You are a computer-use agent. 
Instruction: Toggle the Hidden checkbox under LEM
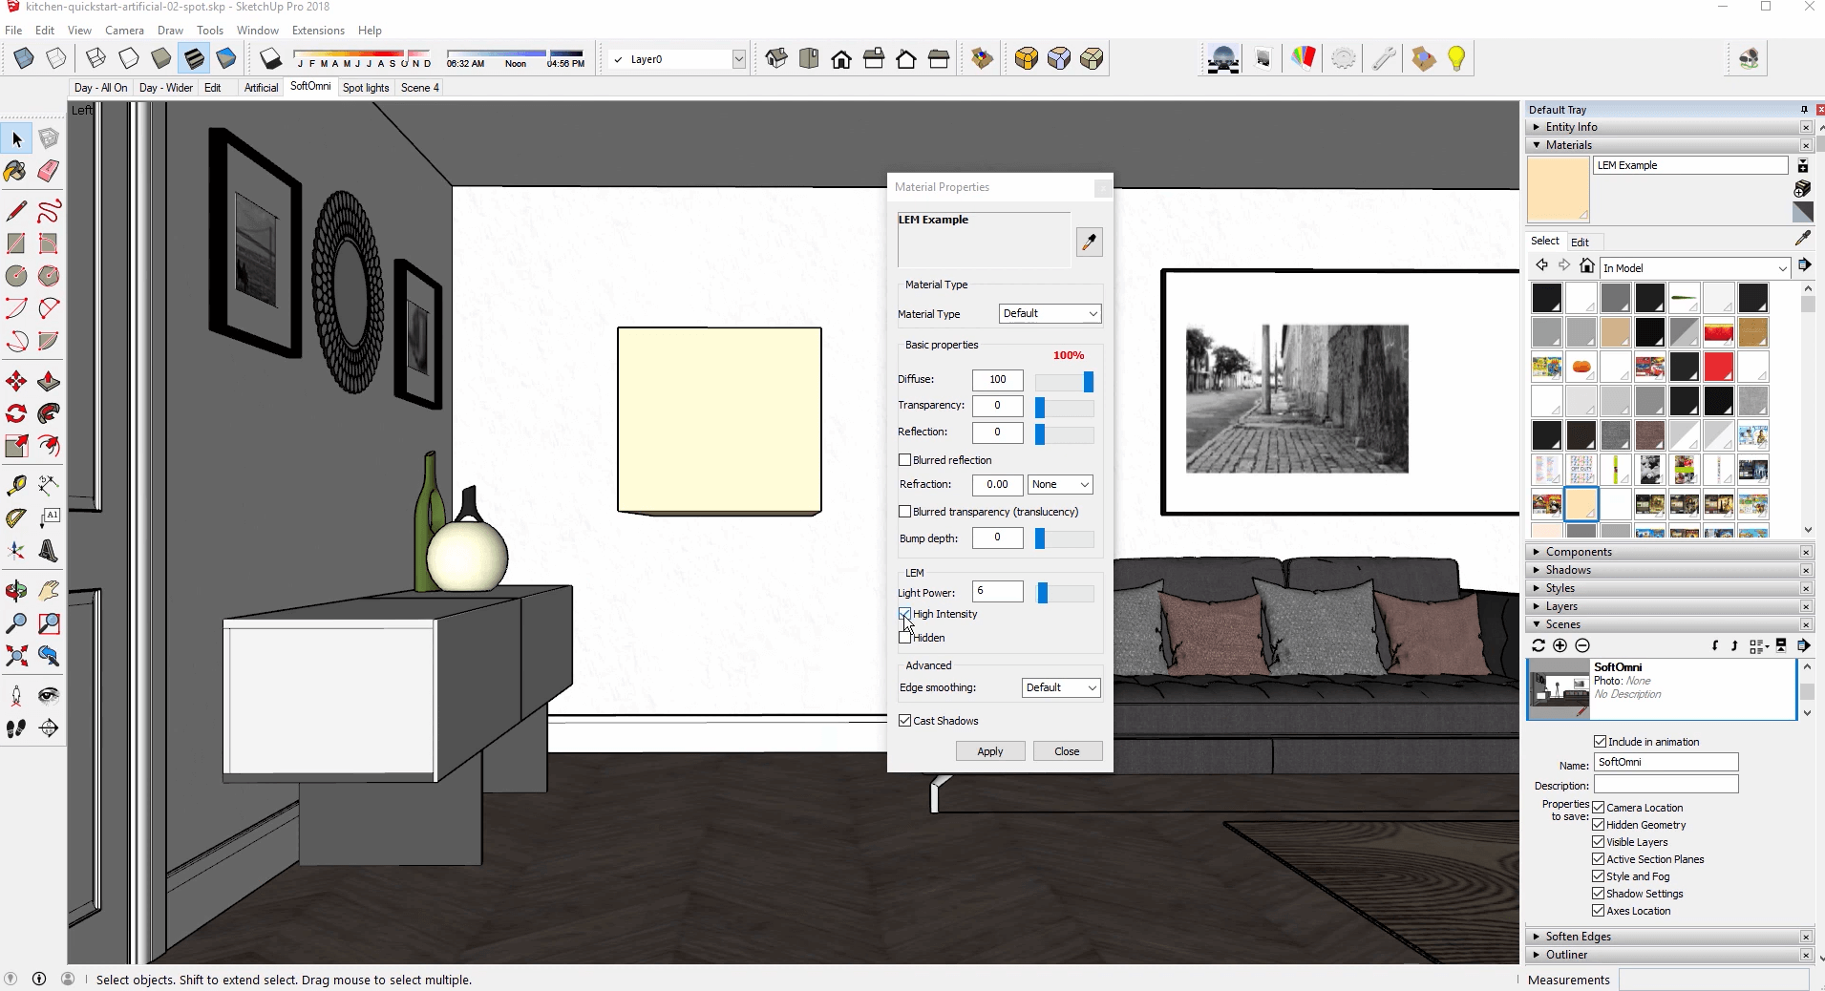905,638
